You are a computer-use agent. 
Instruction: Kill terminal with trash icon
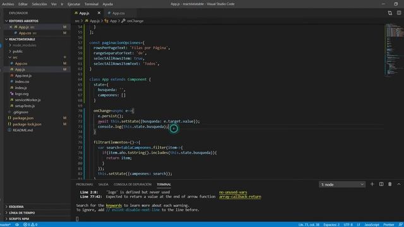(x=390, y=184)
